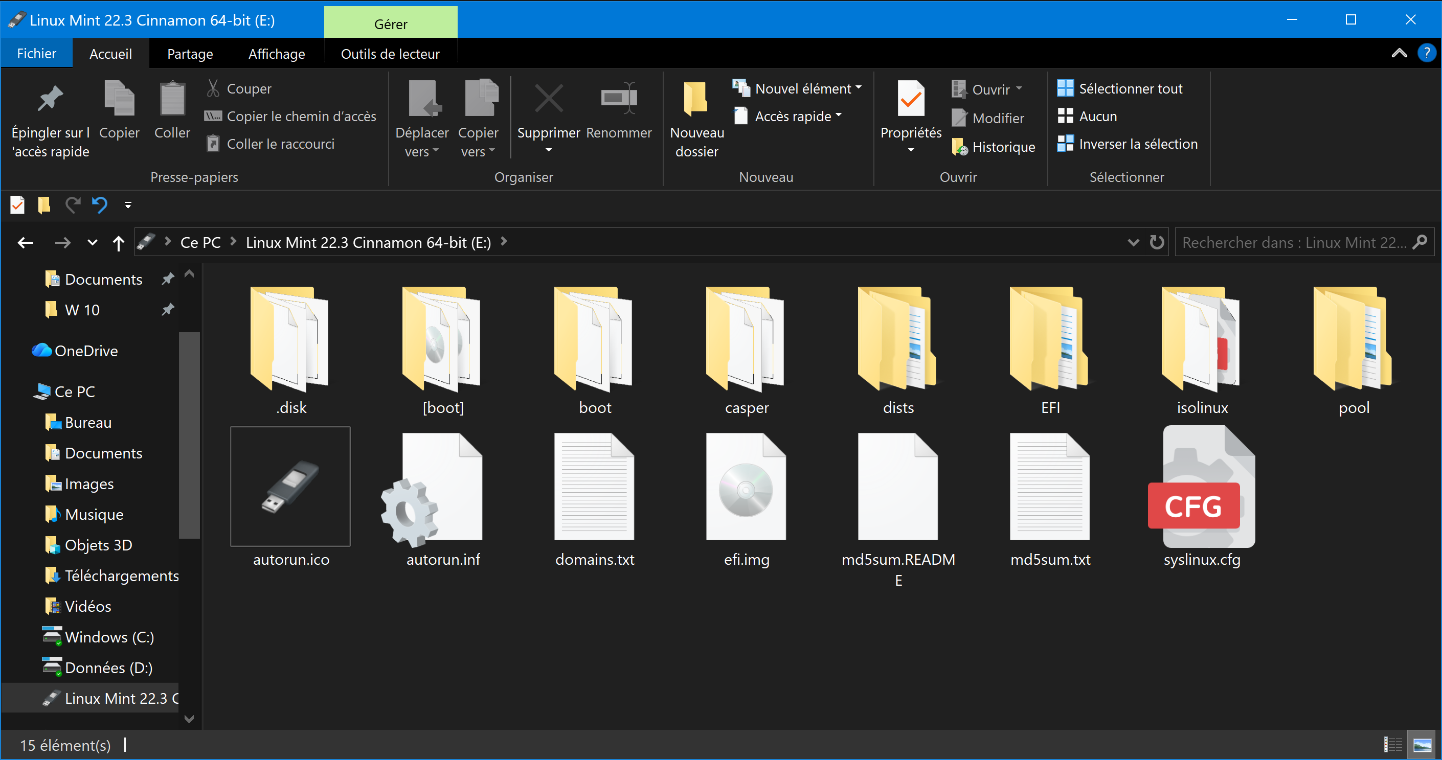
Task: Click the Properties icon in quick access toolbar
Action: point(17,205)
